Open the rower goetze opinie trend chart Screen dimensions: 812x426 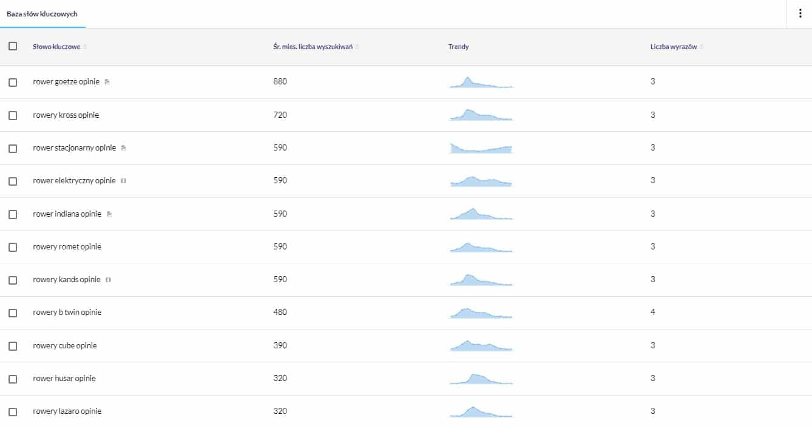(x=481, y=82)
